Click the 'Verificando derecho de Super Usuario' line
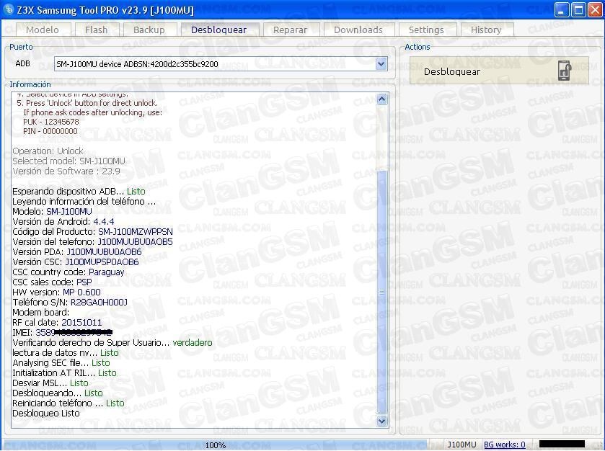The width and height of the screenshot is (605, 451). tap(112, 343)
